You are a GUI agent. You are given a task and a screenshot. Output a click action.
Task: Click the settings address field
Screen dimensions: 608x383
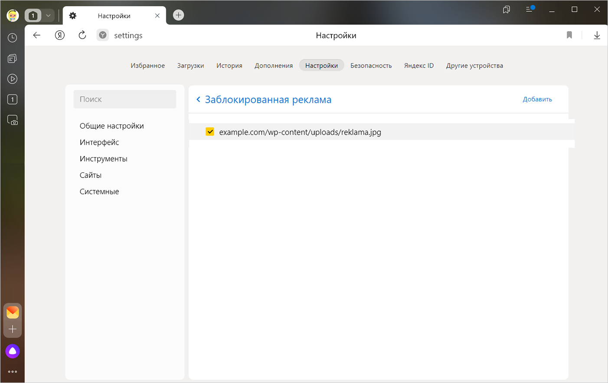coord(128,36)
